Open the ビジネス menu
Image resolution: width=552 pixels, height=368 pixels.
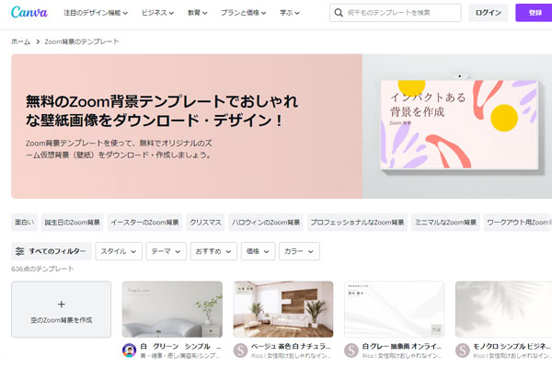(x=157, y=13)
